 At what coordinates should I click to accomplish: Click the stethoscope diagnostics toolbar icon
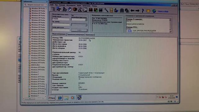tap(64, 9)
